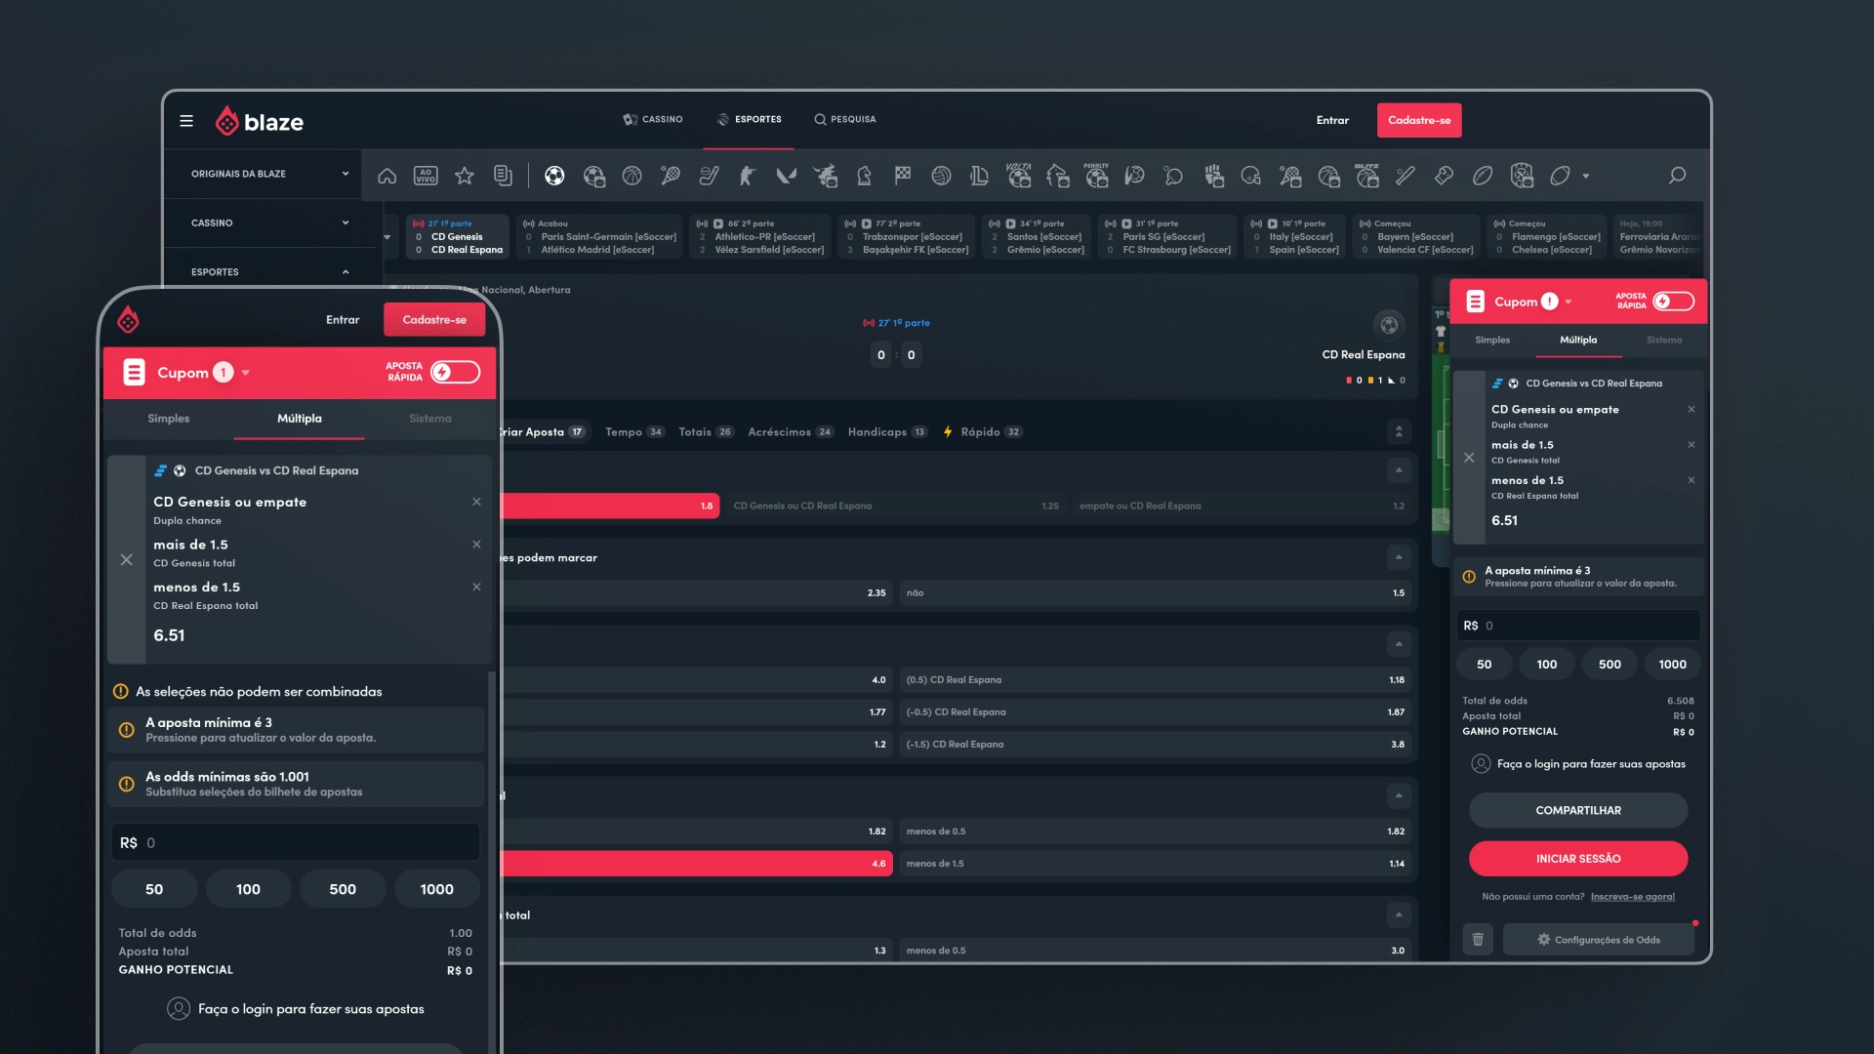1874x1054 pixels.
Task: Click the home icon in sports bar
Action: [387, 176]
